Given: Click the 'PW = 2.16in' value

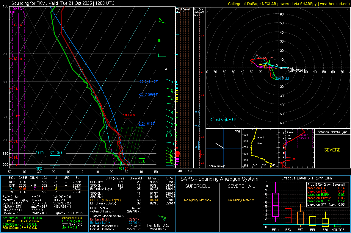Looking at the screenshot, I should click(x=12, y=197).
